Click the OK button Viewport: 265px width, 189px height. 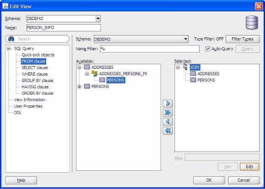click(x=209, y=180)
